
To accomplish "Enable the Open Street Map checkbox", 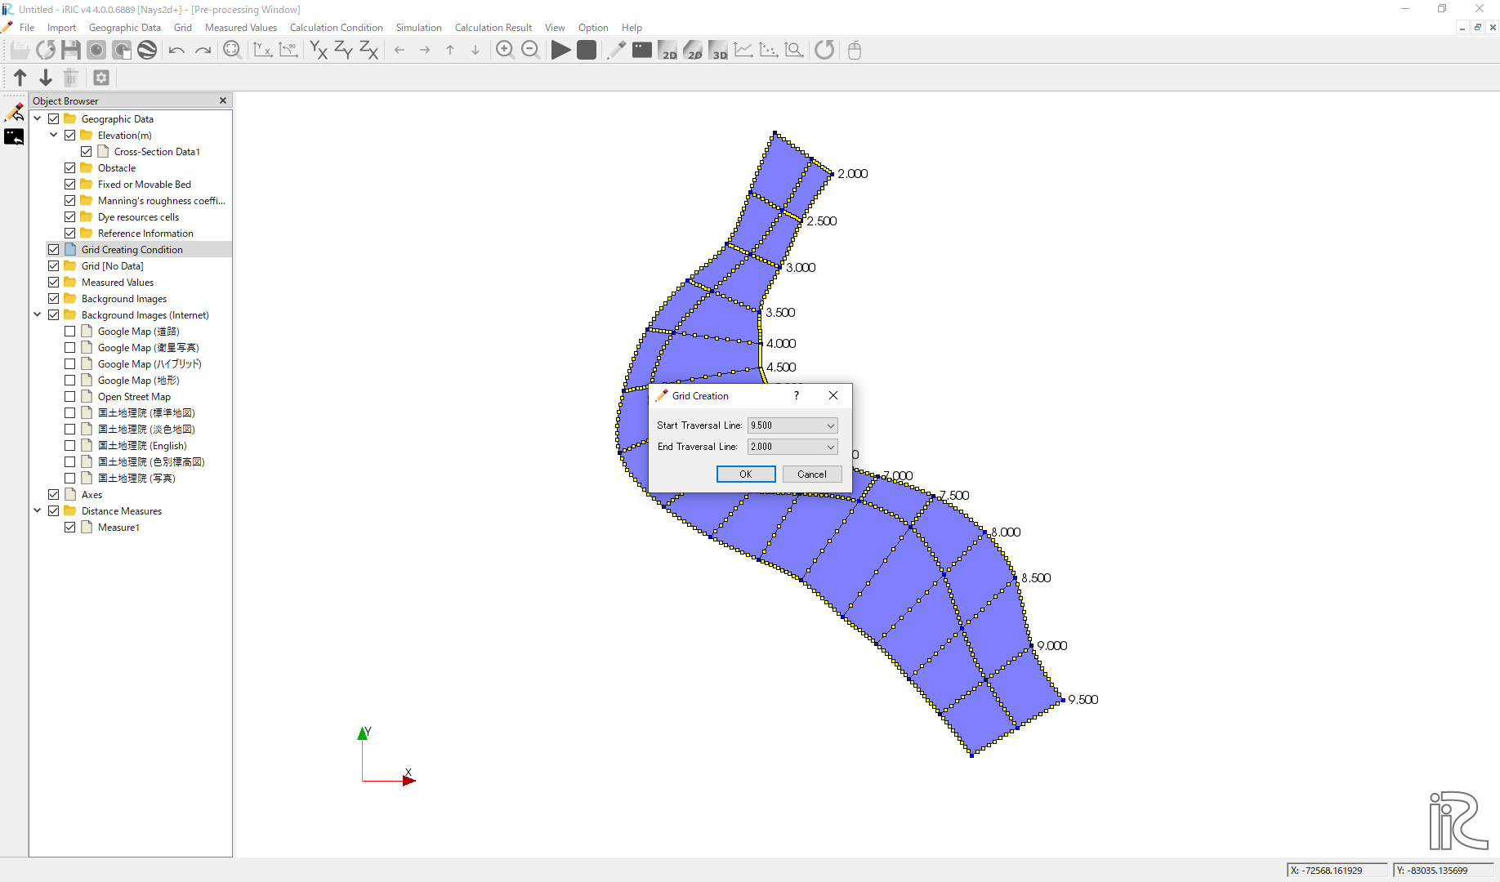I will point(70,397).
